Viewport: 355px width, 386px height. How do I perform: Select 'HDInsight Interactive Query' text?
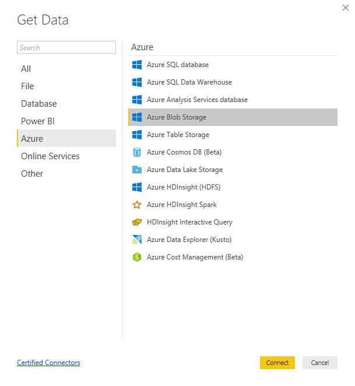189,222
